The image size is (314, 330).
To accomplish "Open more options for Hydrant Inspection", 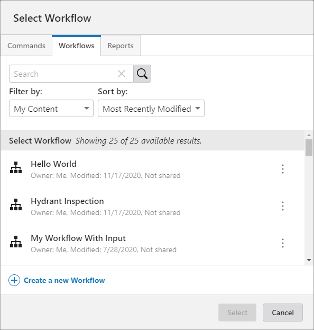I will (x=283, y=206).
